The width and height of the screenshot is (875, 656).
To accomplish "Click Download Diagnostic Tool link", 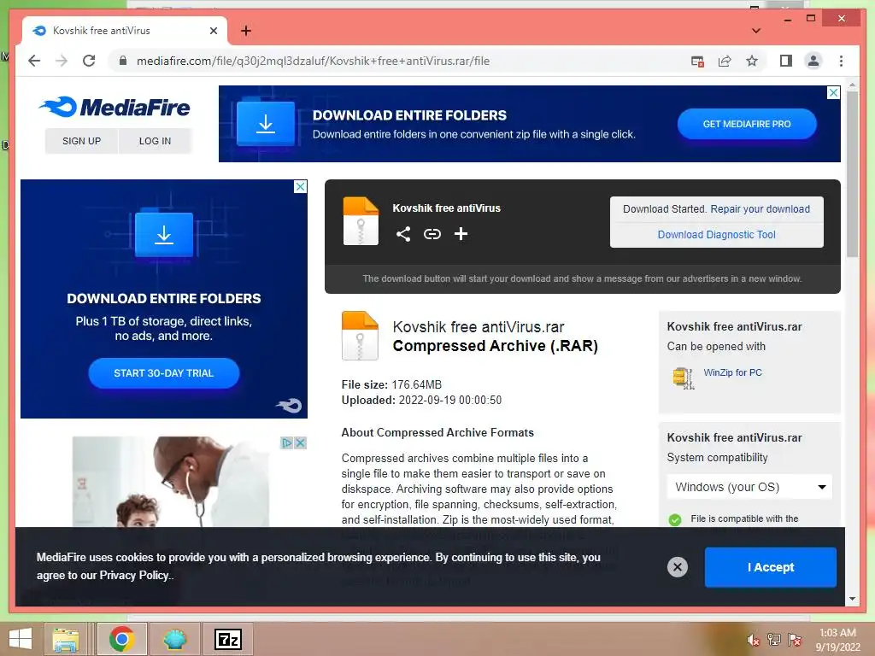I will click(717, 235).
